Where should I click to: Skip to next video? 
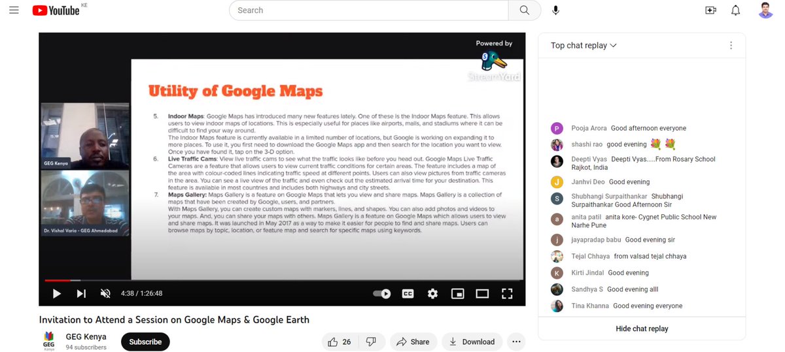[x=81, y=294]
